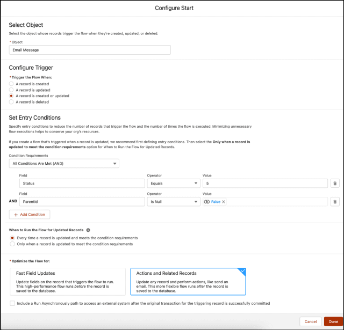
Task: Enable the Run Asynchronously path checkbox
Action: click(x=12, y=303)
